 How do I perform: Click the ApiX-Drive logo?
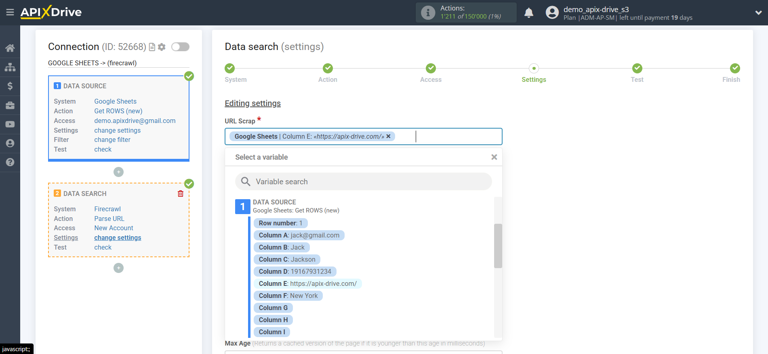51,12
